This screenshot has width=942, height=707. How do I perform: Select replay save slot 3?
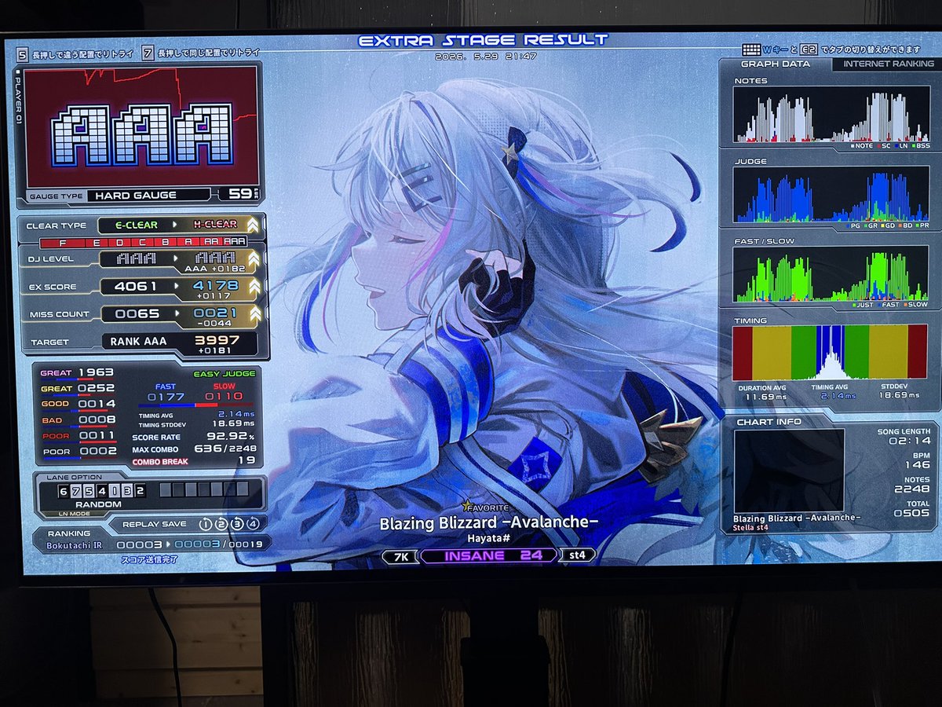pos(236,524)
